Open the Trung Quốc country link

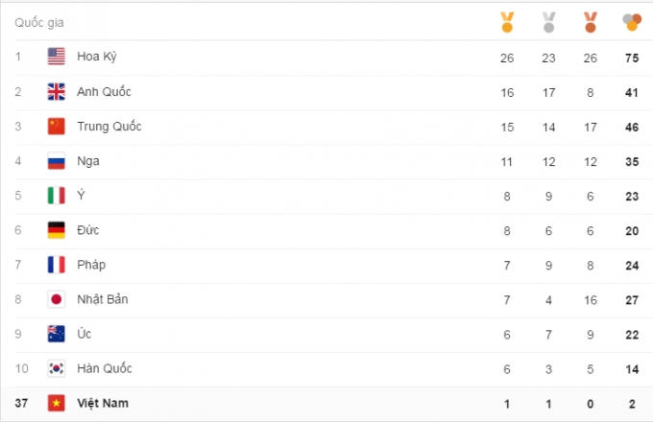click(109, 127)
